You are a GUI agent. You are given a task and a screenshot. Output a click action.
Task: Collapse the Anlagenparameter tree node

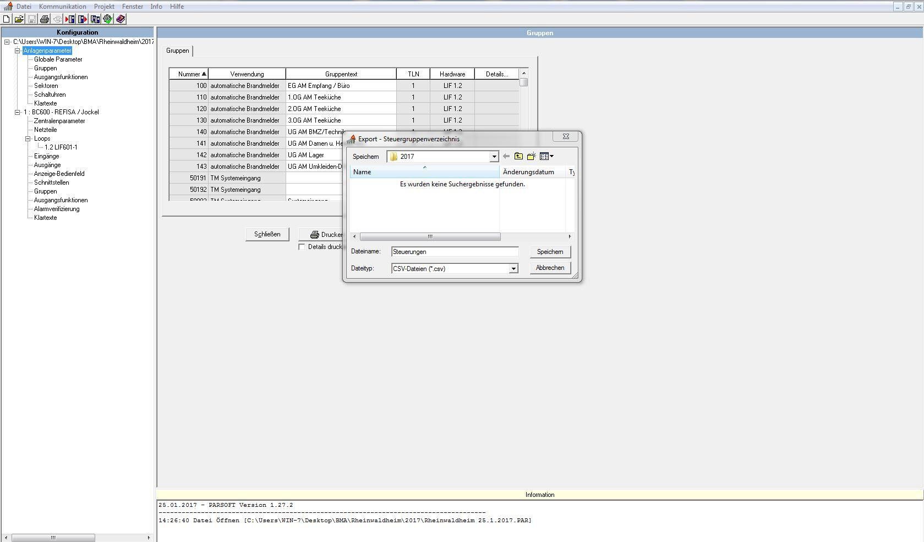(x=18, y=51)
